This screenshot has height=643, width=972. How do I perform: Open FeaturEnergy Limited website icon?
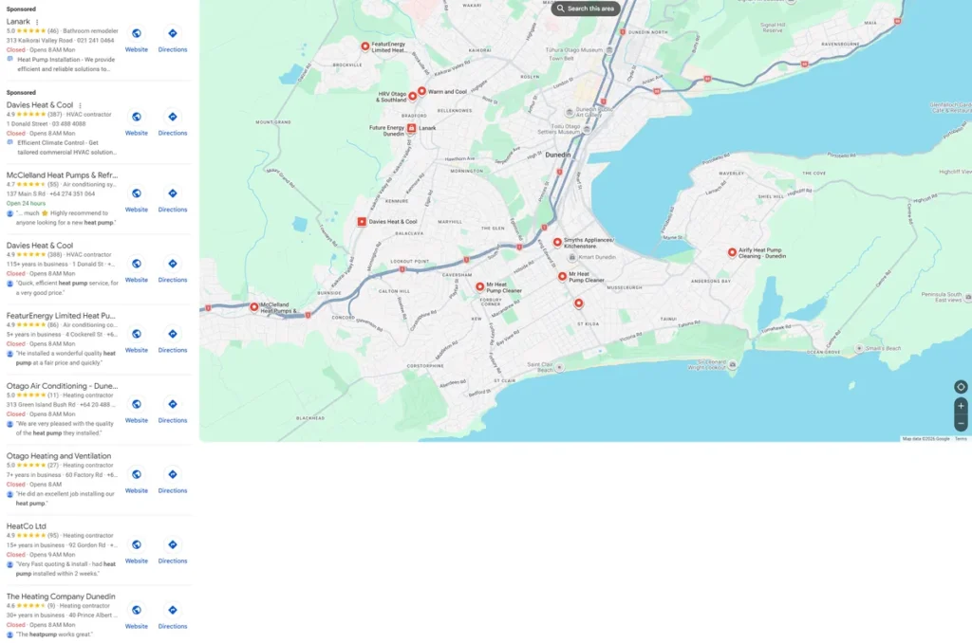pos(137,335)
